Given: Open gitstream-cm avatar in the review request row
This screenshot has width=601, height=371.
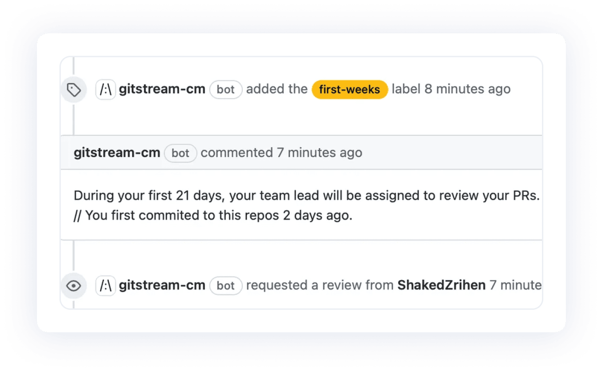Looking at the screenshot, I should pos(105,285).
